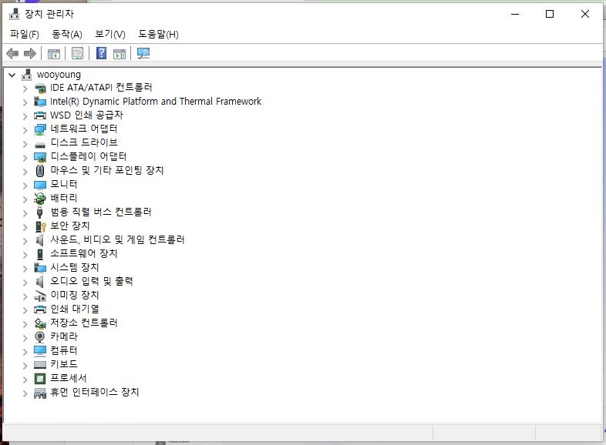
Task: Expand the 컴퓨터 category
Action: tap(25, 352)
